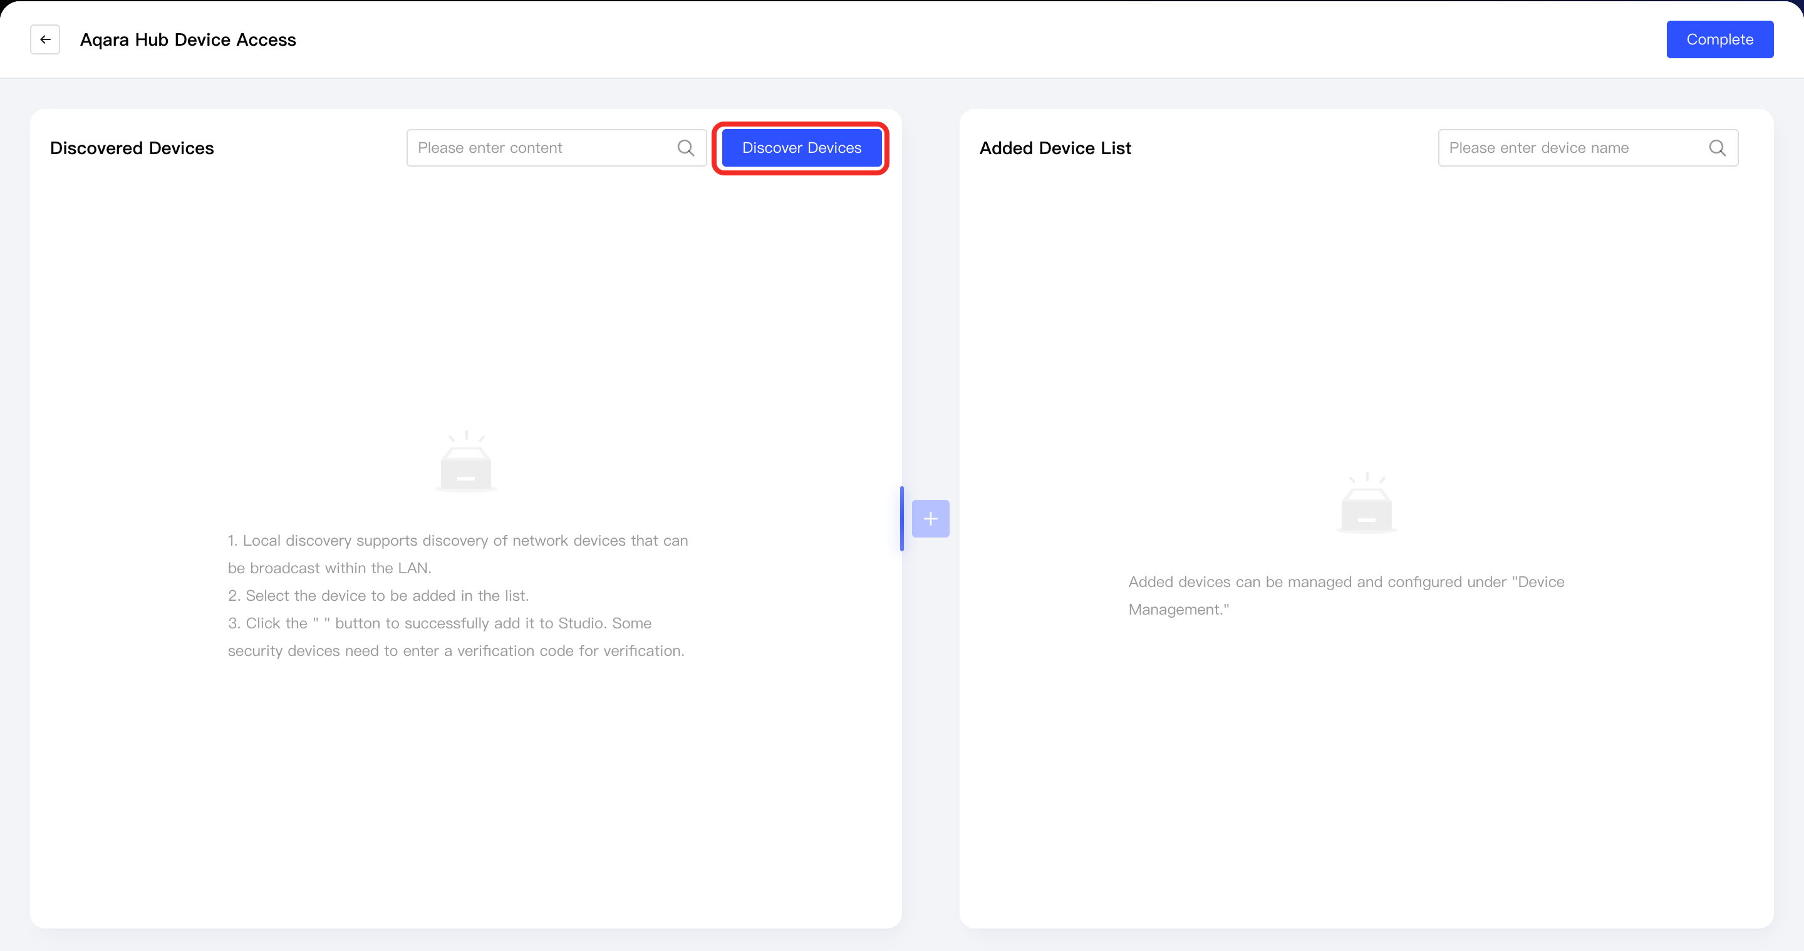The image size is (1804, 951).
Task: Click the 'security devices need to enter' text line
Action: click(456, 652)
